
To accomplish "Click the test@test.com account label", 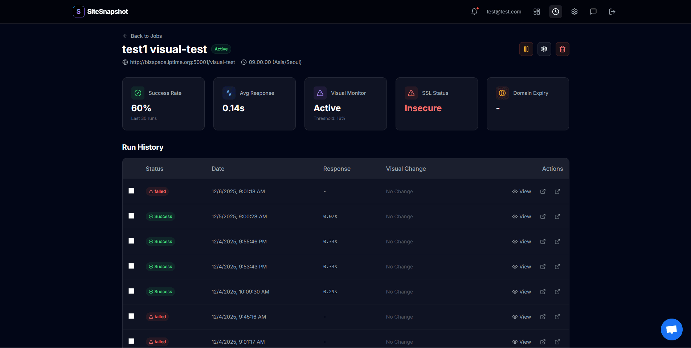I will (x=504, y=12).
